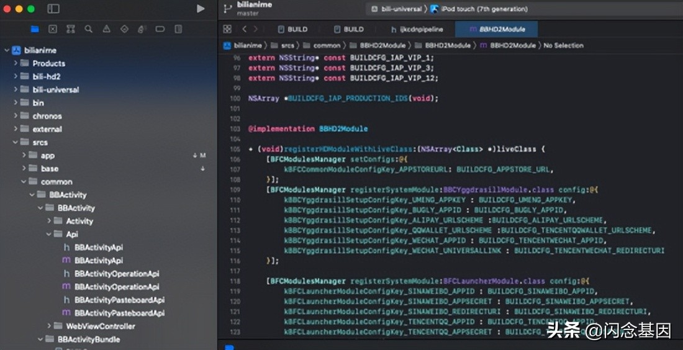Open the Source Control navigator icon
This screenshot has height=350, width=683.
click(x=53, y=29)
